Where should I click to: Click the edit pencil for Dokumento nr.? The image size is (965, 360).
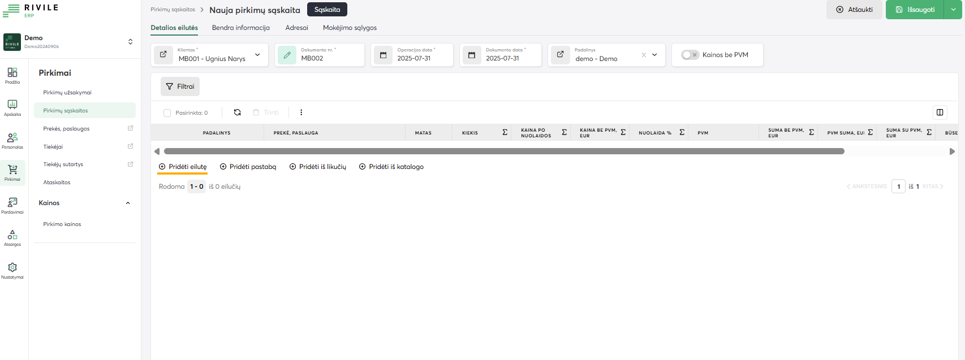[x=287, y=55]
